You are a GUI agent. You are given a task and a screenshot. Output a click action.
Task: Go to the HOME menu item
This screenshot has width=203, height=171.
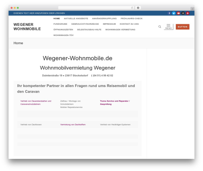56,19
